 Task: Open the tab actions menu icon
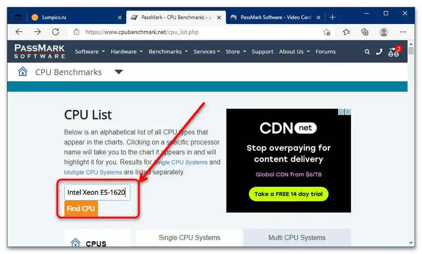click(17, 17)
